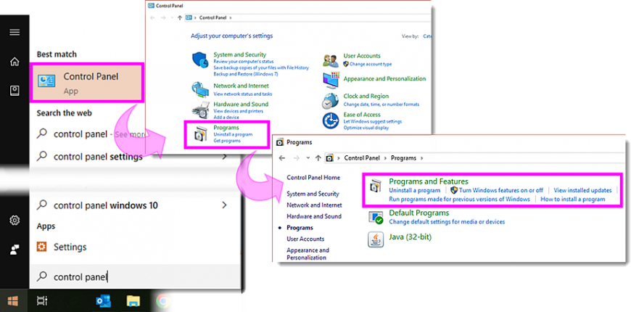Image resolution: width=631 pixels, height=312 pixels.
Task: Click the Java (32-bit) icon
Action: [x=376, y=240]
